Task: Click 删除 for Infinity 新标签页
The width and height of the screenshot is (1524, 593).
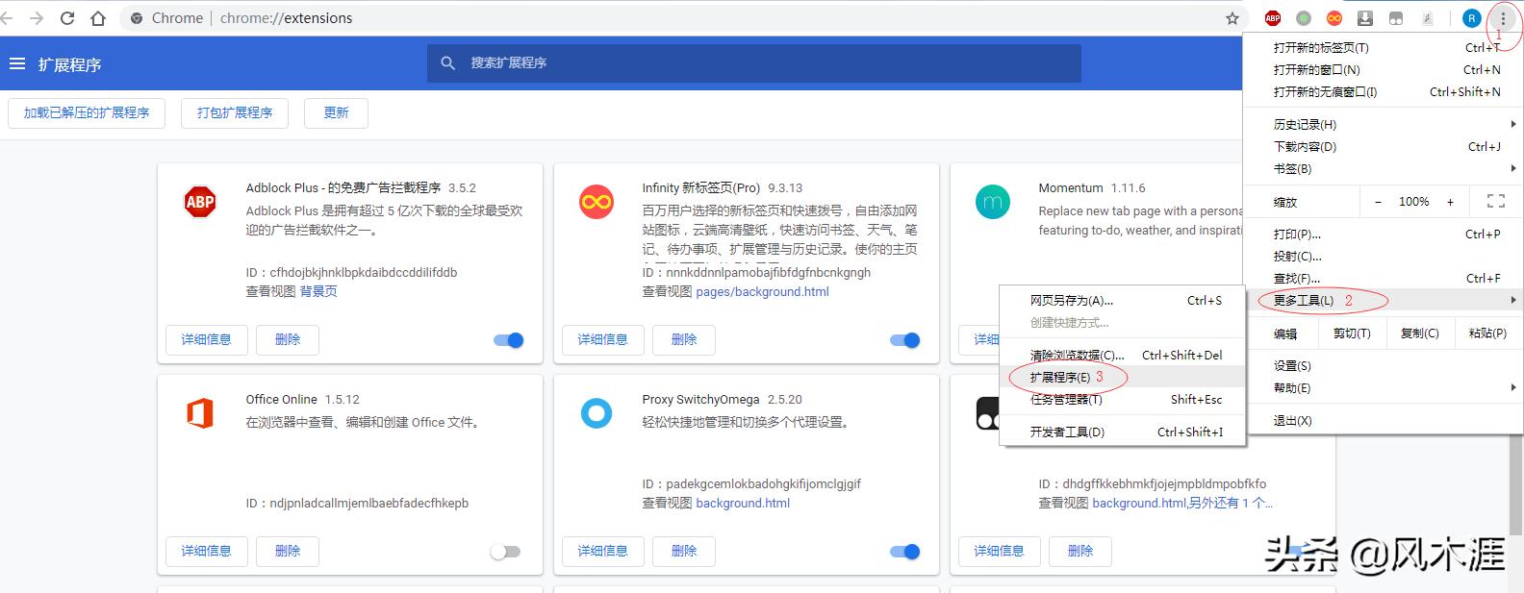Action: [683, 339]
